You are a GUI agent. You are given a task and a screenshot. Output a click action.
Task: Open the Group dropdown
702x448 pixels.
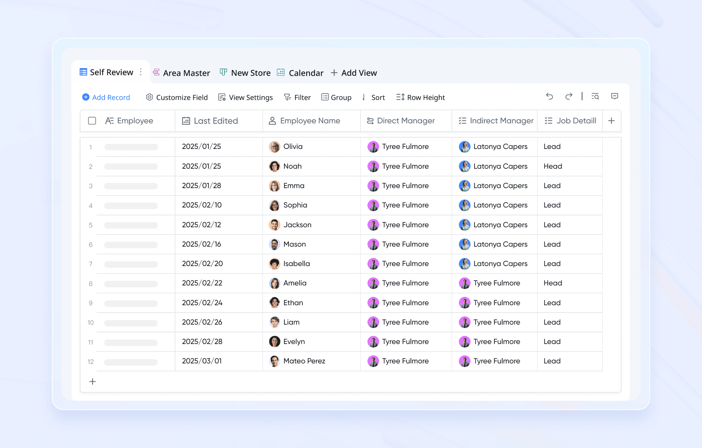tap(336, 97)
